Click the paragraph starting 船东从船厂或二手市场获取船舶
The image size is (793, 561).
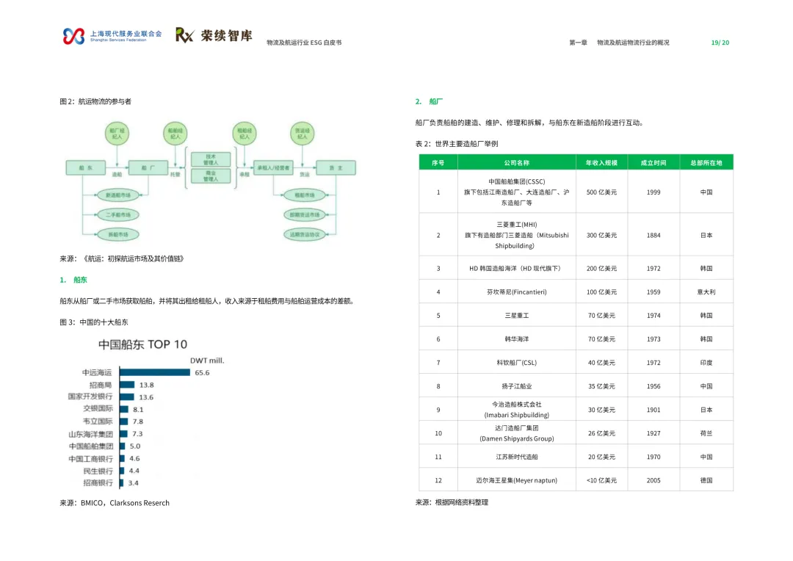pos(208,301)
